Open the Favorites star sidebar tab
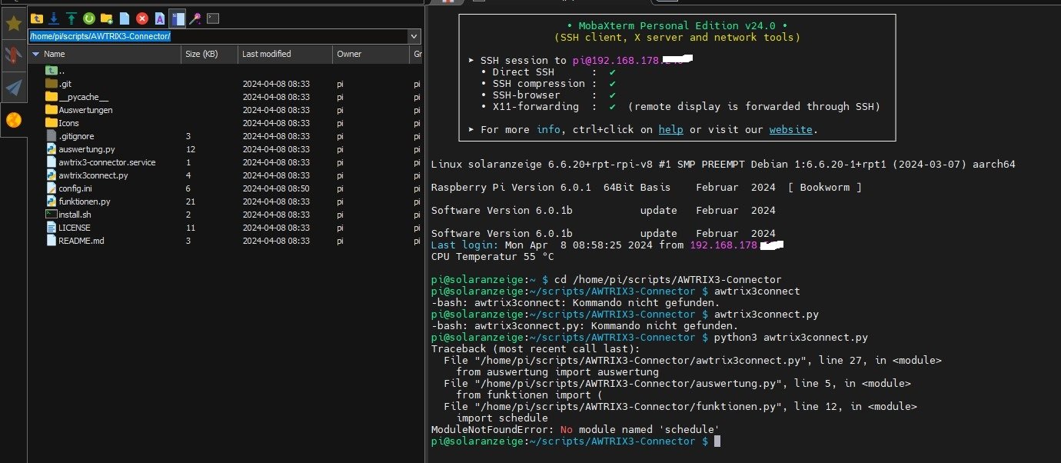The width and height of the screenshot is (1061, 463). (13, 23)
